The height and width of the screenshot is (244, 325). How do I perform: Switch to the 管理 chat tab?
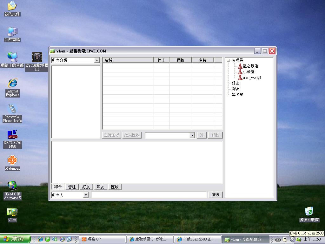[72, 187]
